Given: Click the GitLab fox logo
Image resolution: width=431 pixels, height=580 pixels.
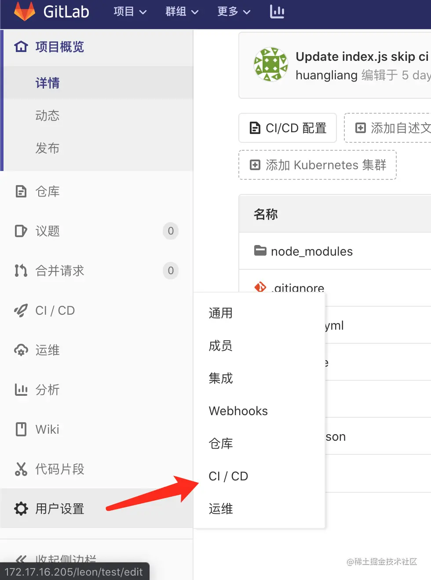Looking at the screenshot, I should point(24,11).
